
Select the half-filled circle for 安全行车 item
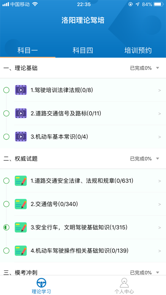pos(6,228)
